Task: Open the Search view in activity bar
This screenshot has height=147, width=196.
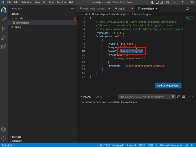Action: point(4,19)
